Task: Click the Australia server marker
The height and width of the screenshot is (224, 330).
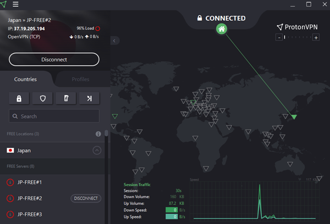Action: pyautogui.click(x=290, y=164)
